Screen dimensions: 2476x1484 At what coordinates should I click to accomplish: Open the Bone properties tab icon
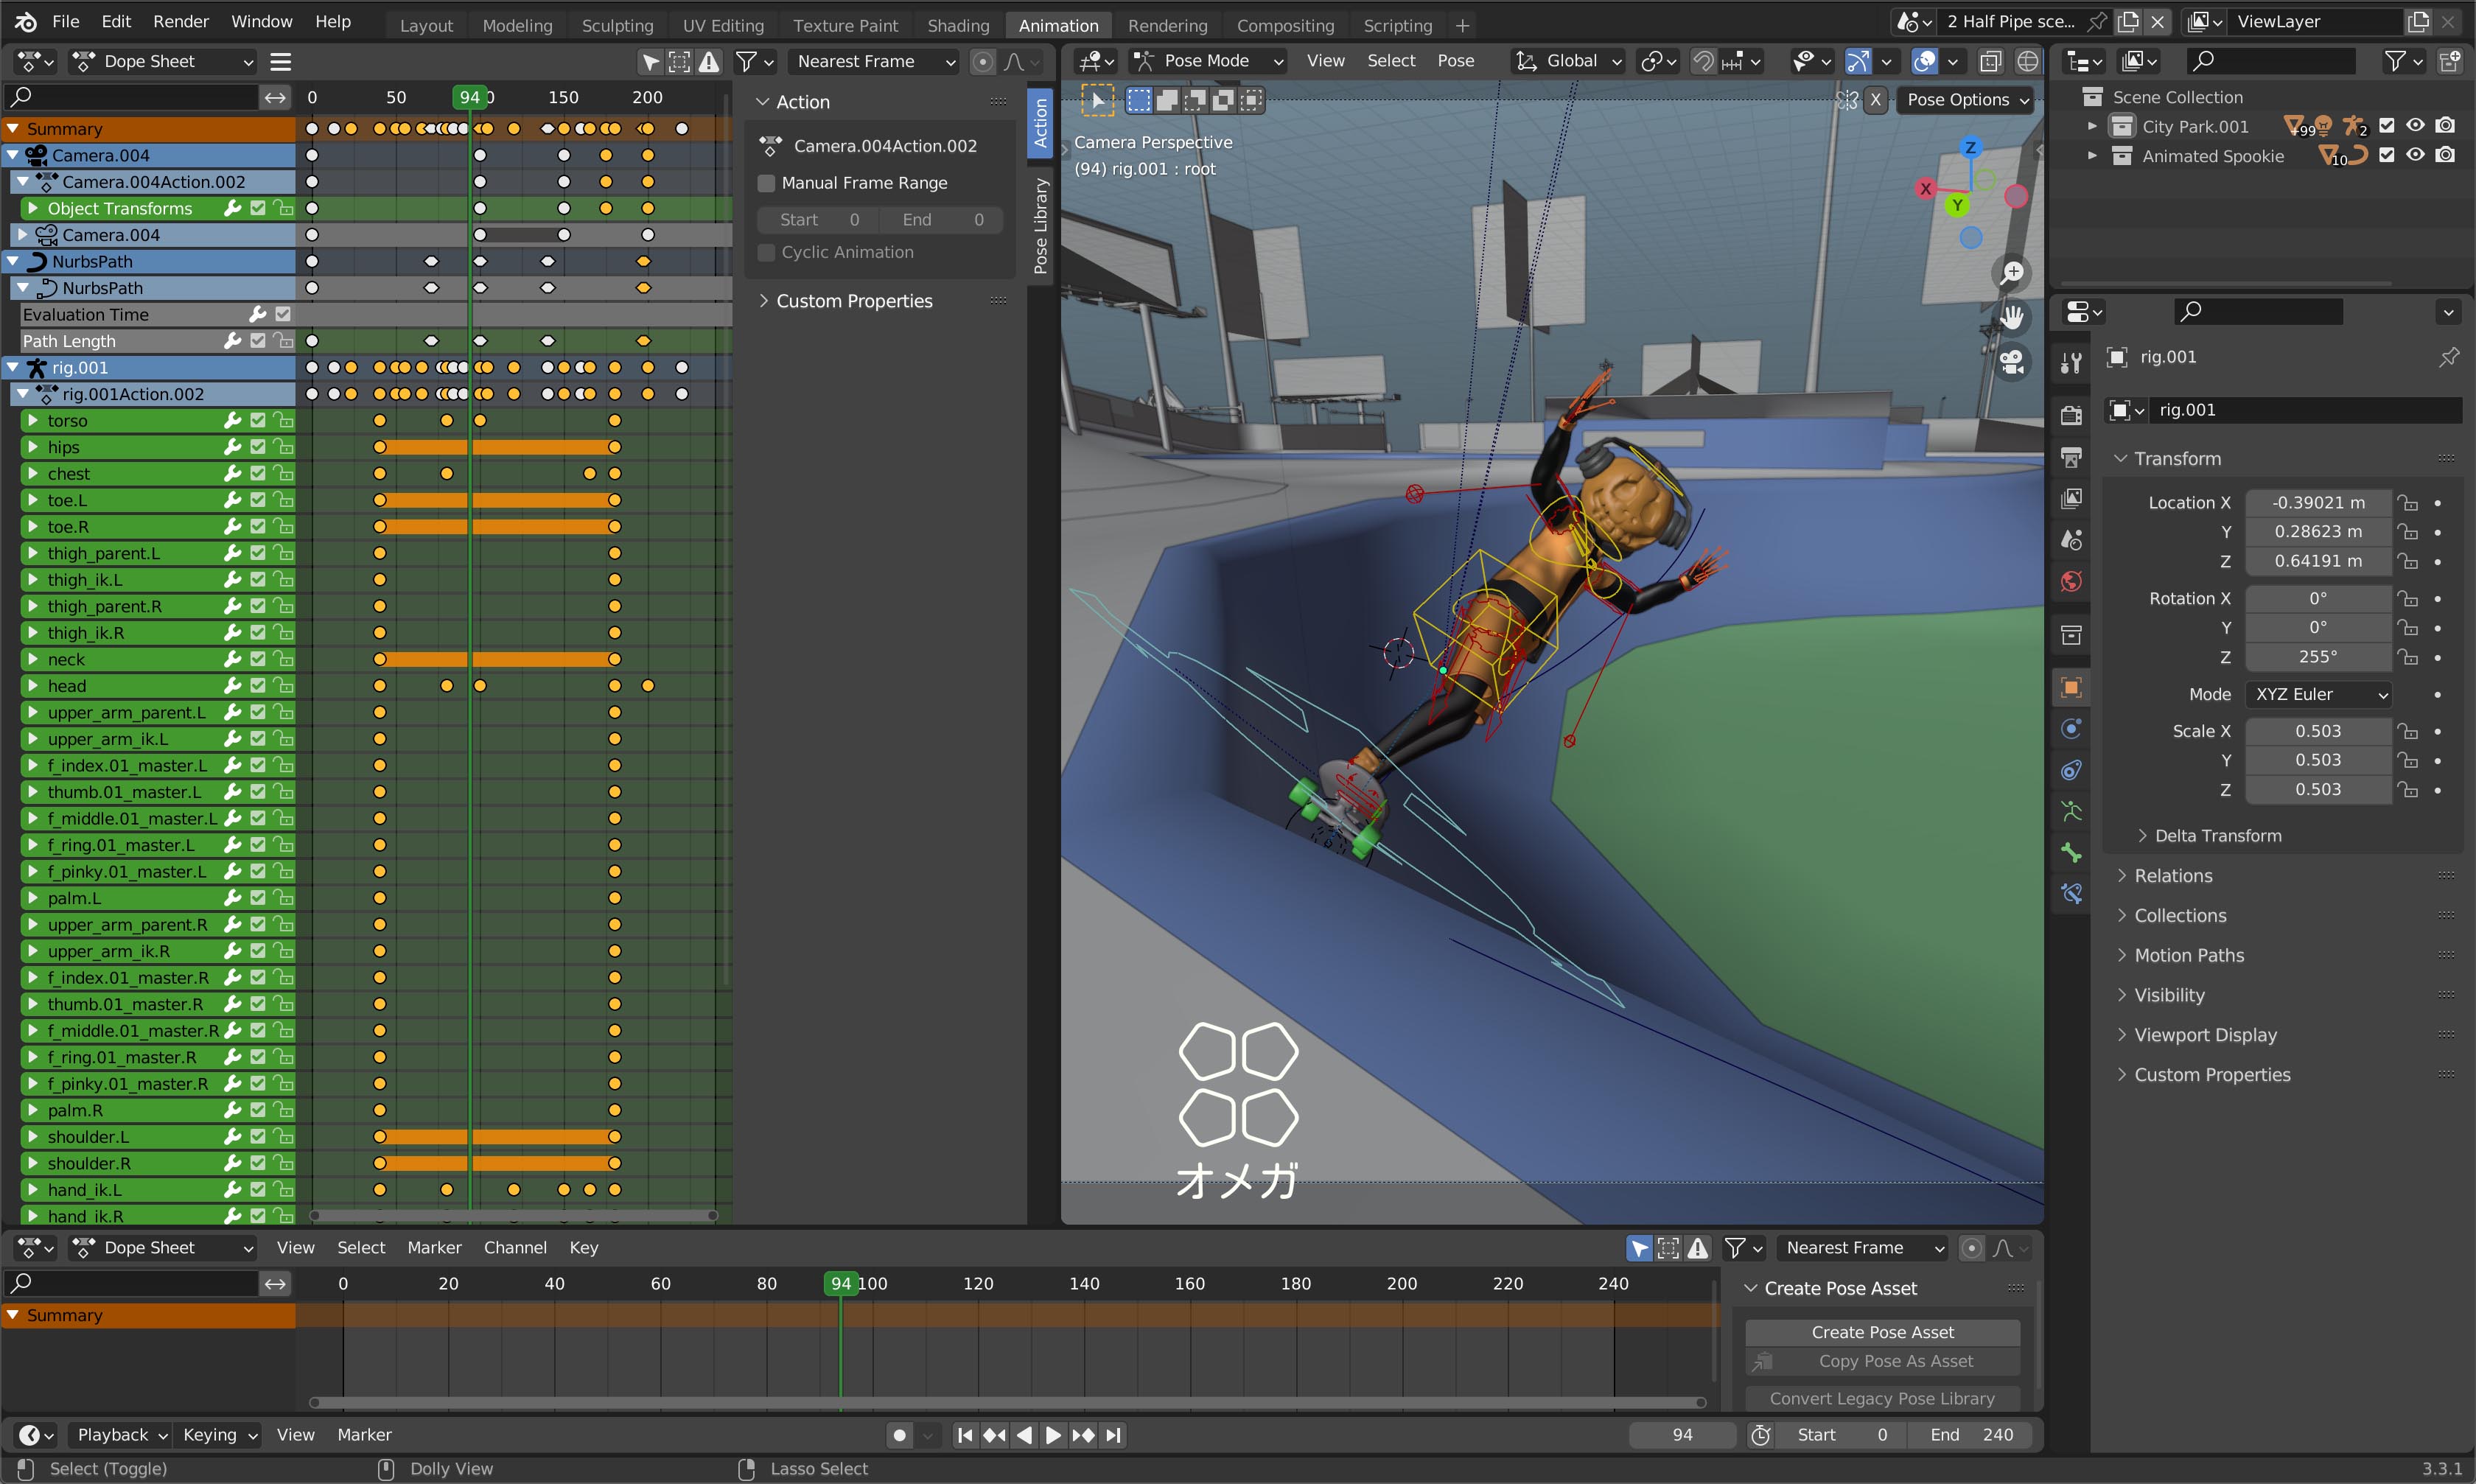[x=2071, y=853]
